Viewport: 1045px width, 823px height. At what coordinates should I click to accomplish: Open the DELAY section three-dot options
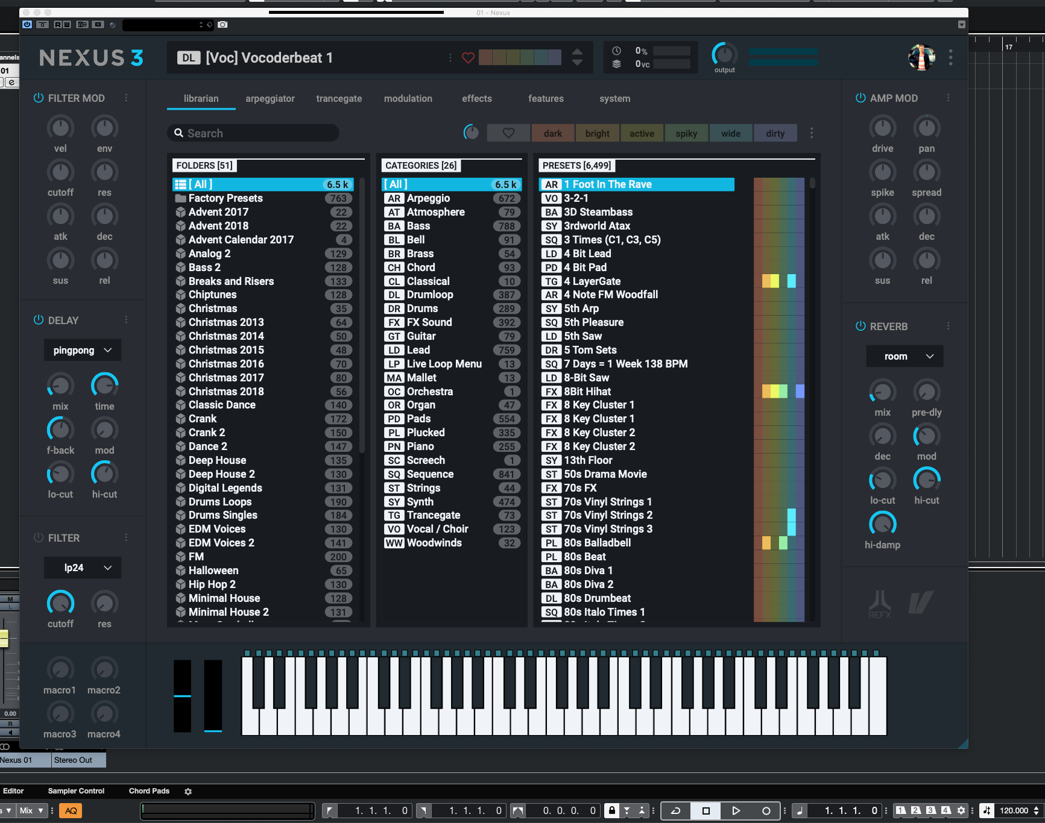click(126, 320)
